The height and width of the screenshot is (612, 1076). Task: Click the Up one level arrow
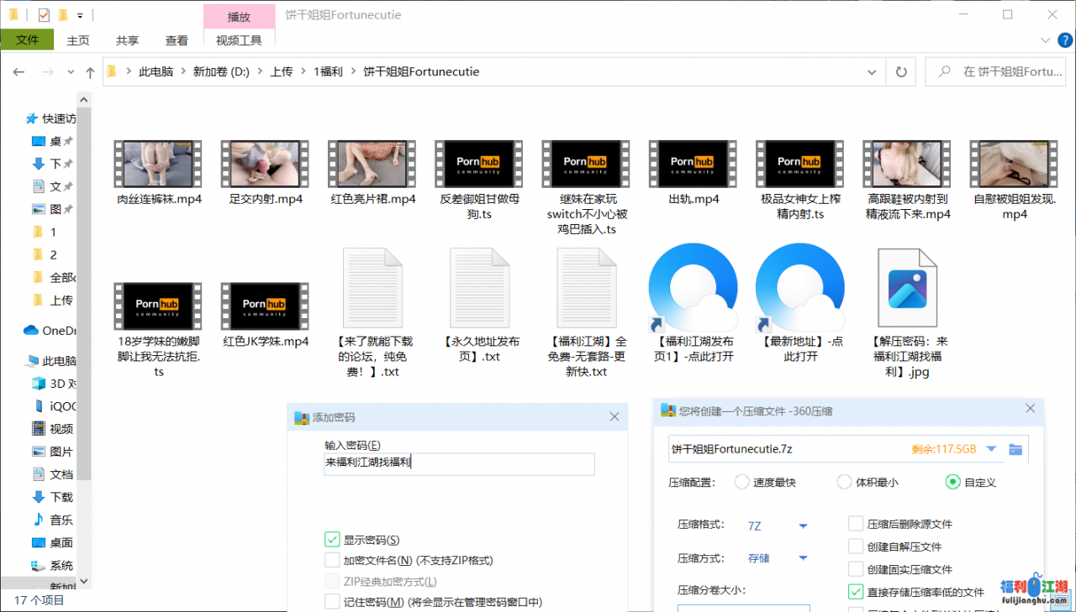click(x=90, y=72)
